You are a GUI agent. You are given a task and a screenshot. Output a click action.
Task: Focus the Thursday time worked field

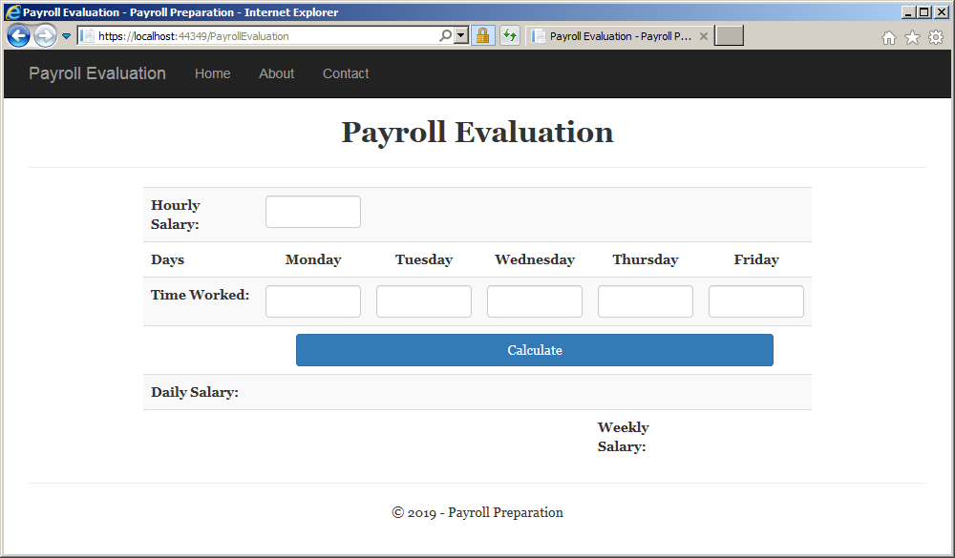(646, 301)
